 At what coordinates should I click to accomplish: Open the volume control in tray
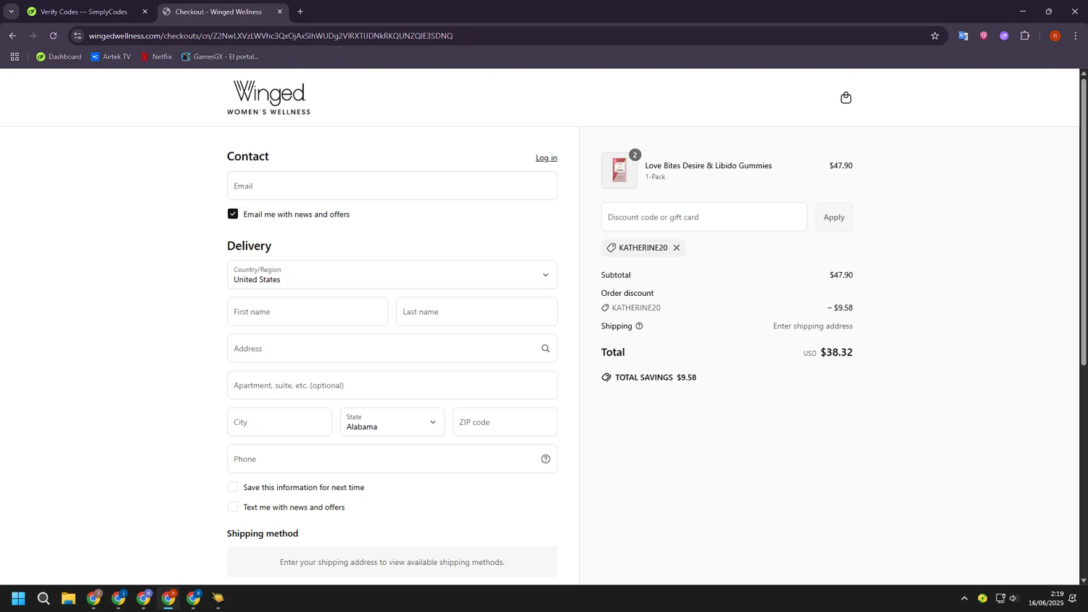click(1014, 598)
